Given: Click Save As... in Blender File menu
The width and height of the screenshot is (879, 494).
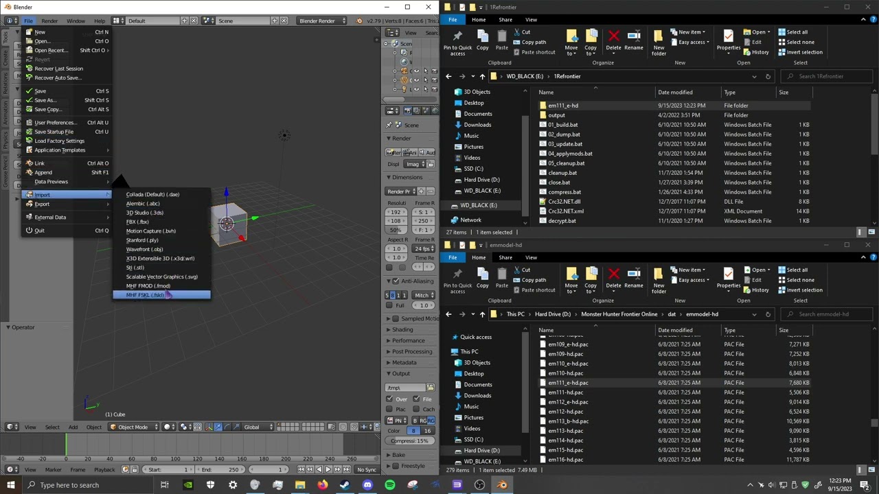Looking at the screenshot, I should 67,100.
